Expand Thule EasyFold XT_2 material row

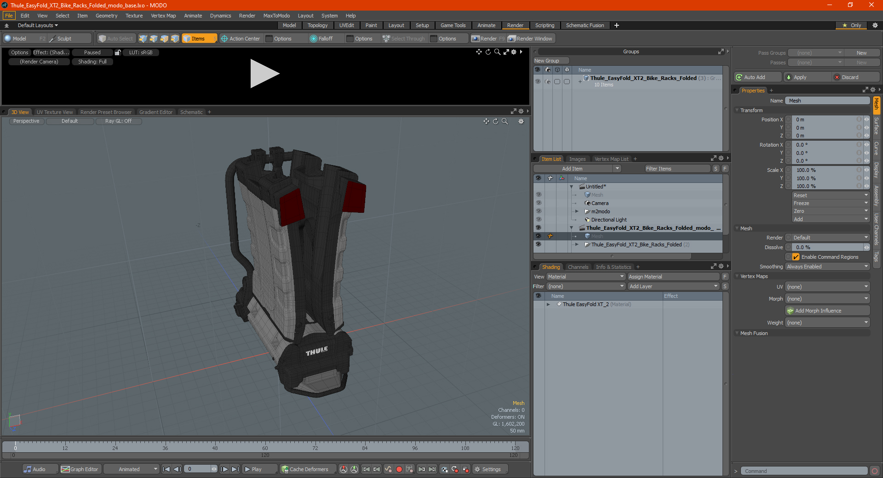pyautogui.click(x=548, y=304)
